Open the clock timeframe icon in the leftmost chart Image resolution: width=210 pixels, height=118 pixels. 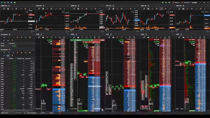(12, 9)
